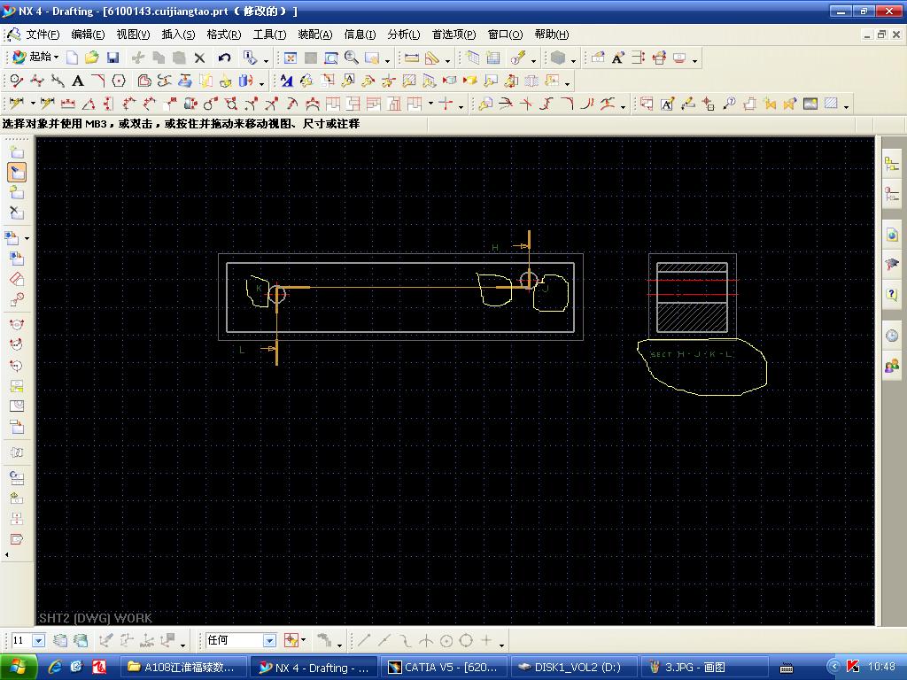Open the 任何 selection type filter combo
Screen dimensions: 907x680
pyautogui.click(x=241, y=640)
